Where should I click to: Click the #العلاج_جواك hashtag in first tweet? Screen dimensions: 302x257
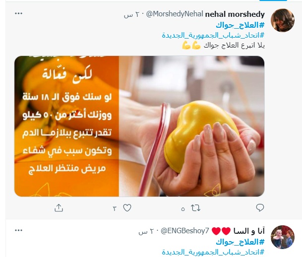tap(240, 25)
